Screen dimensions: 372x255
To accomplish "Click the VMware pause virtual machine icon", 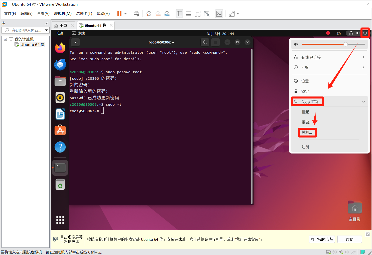I will pos(119,13).
